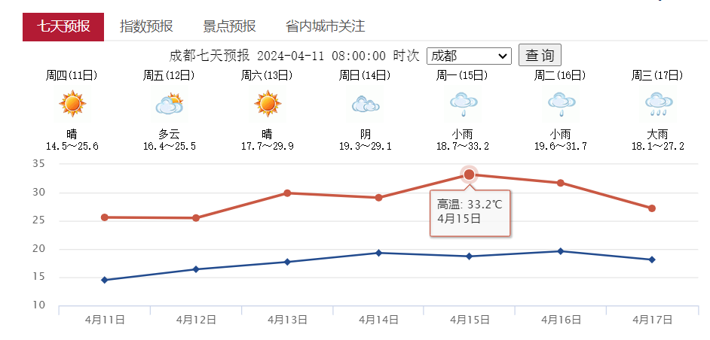Image resolution: width=710 pixels, height=340 pixels.
Task: Click the 查询 button
Action: [x=540, y=55]
